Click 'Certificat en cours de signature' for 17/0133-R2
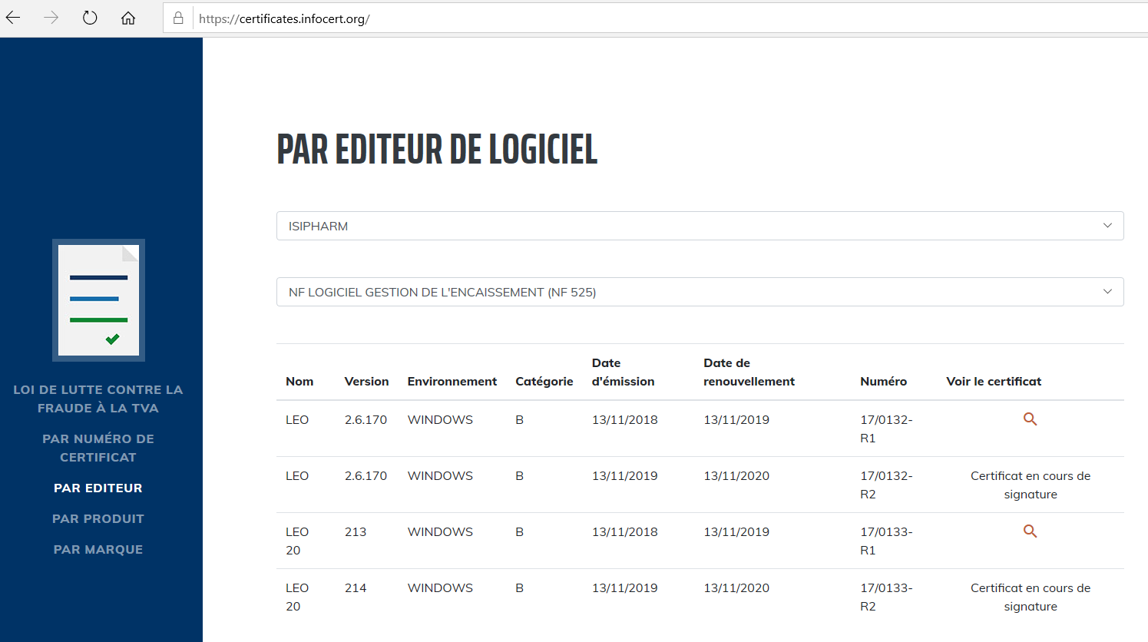 (1031, 597)
